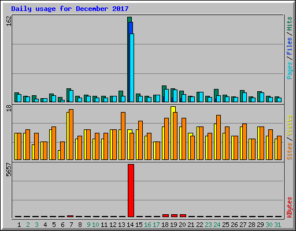
Task: Click the Files legend label
Action: [x=290, y=46]
